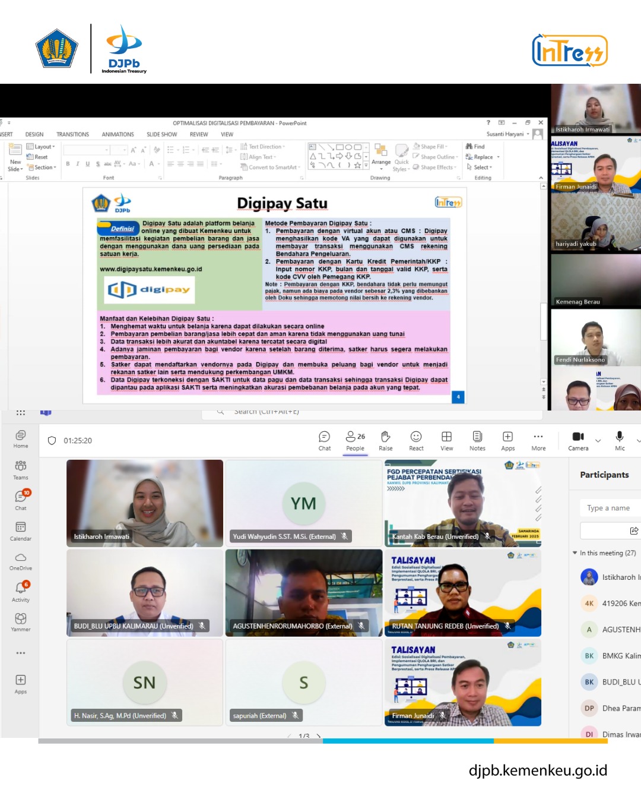Open Yammer in the Teams sidebar
Viewport: 641px width, 802px height.
(21, 622)
